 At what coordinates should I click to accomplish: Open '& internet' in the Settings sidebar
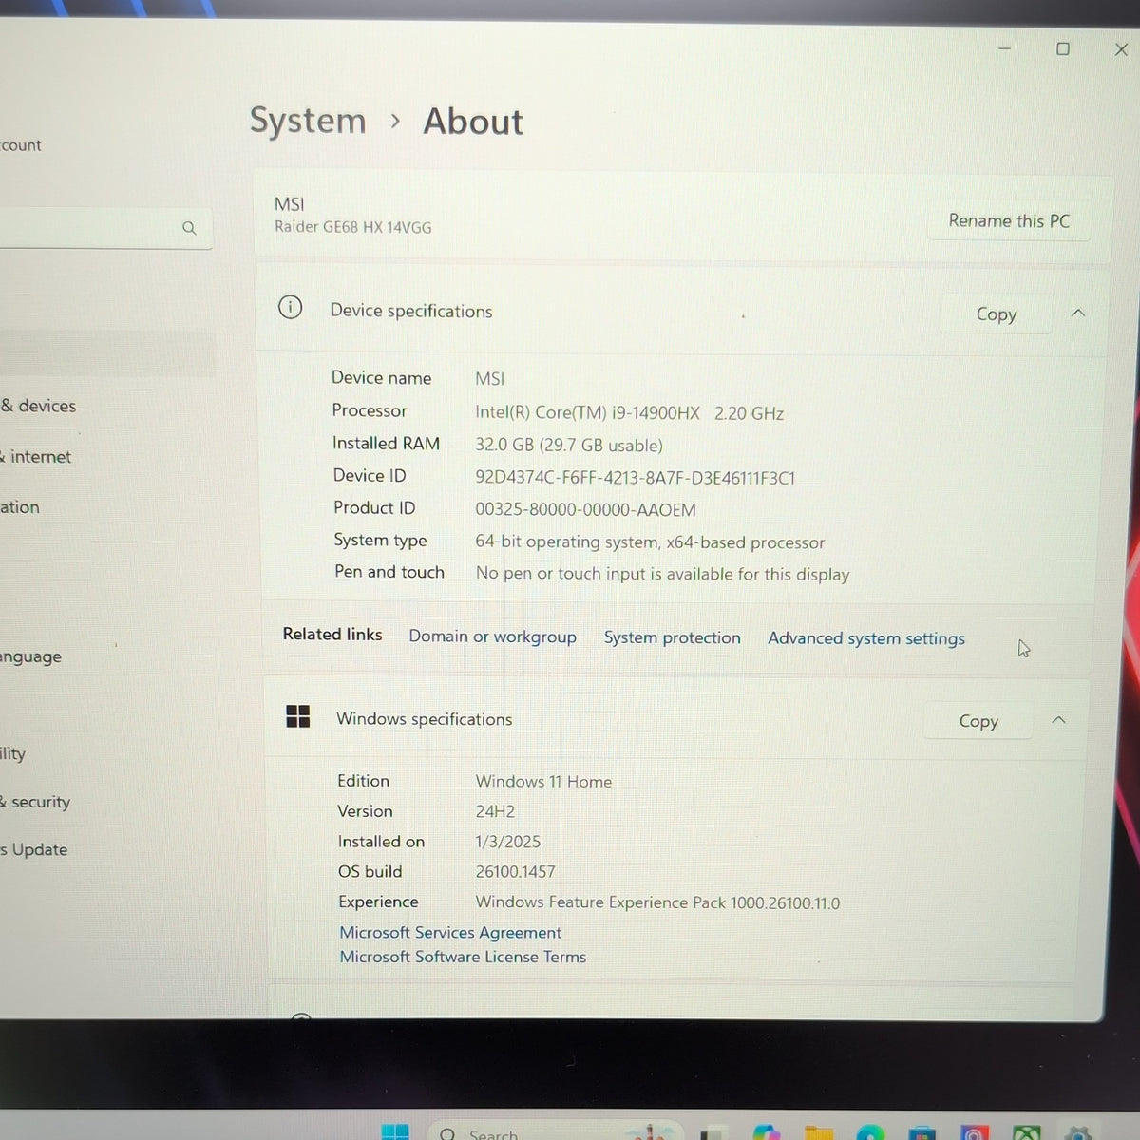(36, 457)
